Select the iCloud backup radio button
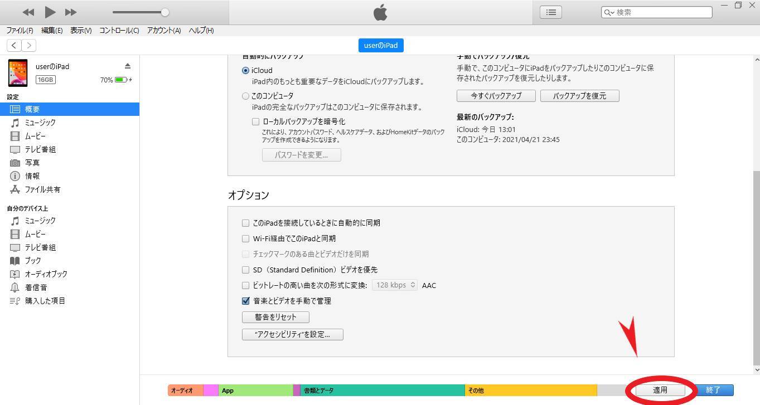 (245, 71)
